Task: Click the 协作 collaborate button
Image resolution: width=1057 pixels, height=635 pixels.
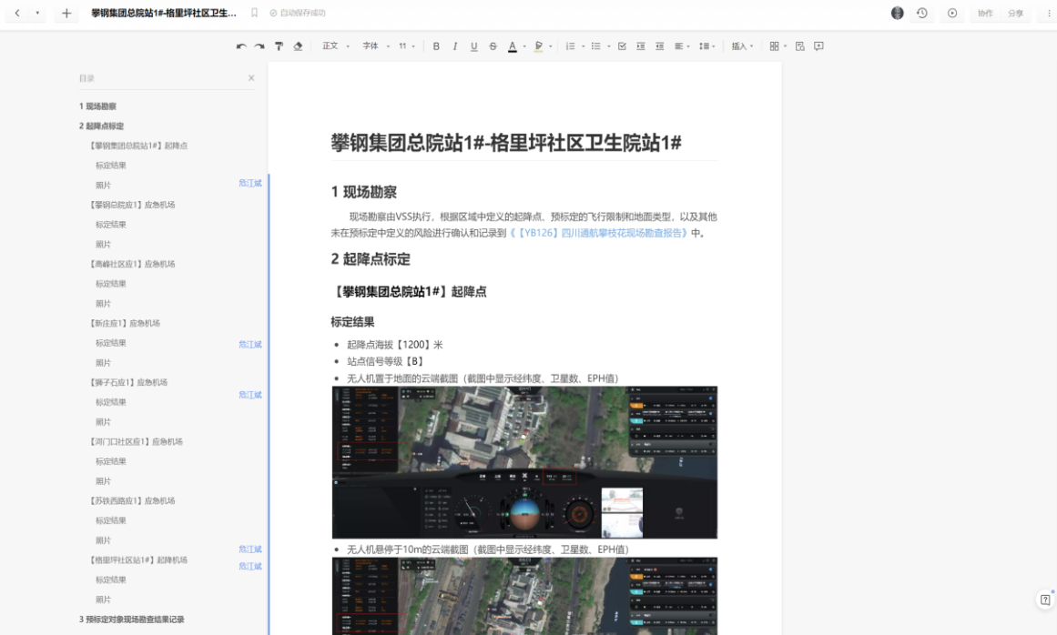Action: coord(986,13)
